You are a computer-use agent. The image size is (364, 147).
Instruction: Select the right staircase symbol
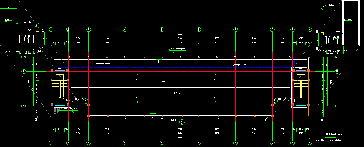click(x=301, y=89)
